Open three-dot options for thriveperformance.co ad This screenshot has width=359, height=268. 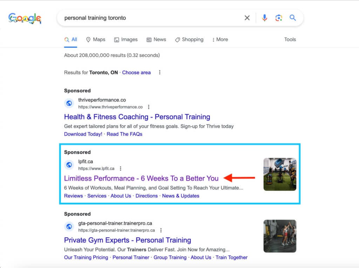pos(149,107)
